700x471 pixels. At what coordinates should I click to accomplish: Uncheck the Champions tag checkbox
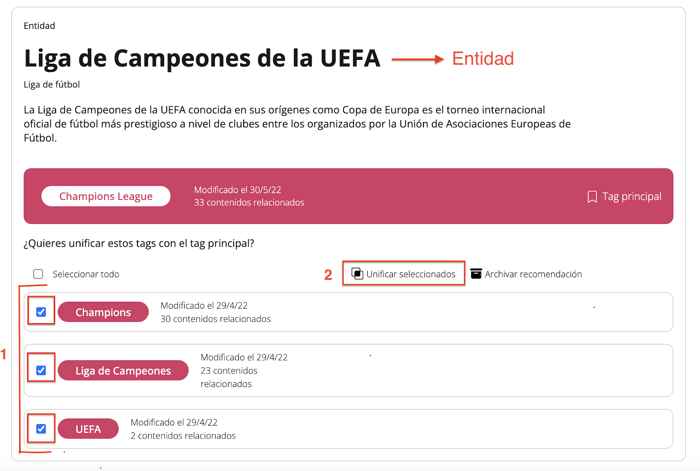(x=41, y=312)
